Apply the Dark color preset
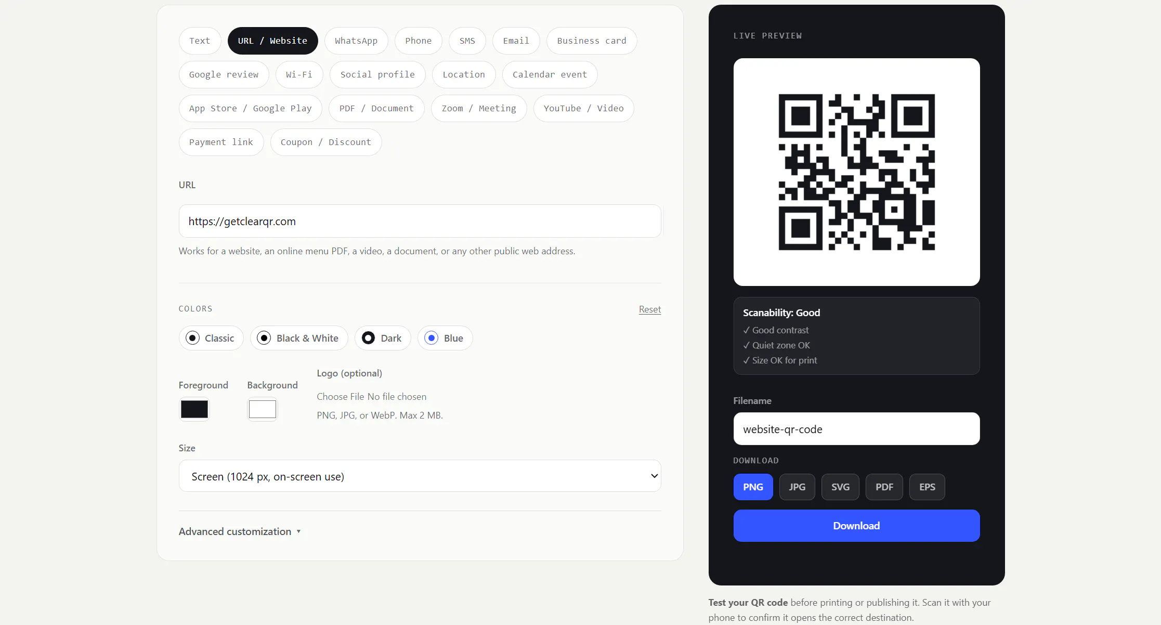The image size is (1161, 625). pos(382,338)
